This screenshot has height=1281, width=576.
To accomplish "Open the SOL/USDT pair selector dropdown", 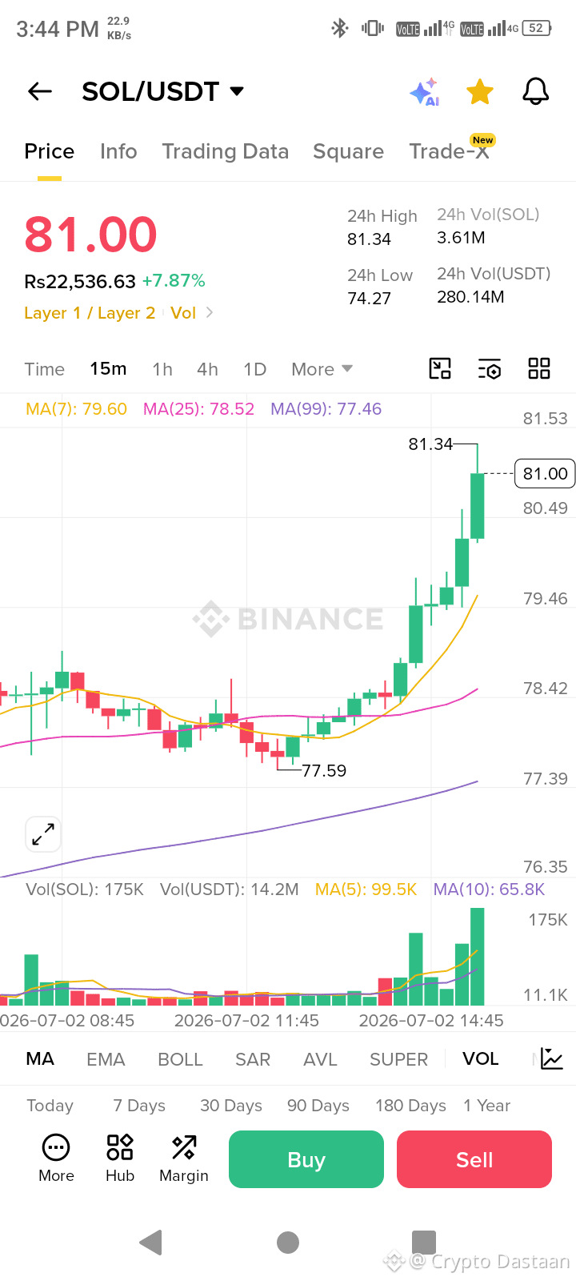I will [163, 91].
